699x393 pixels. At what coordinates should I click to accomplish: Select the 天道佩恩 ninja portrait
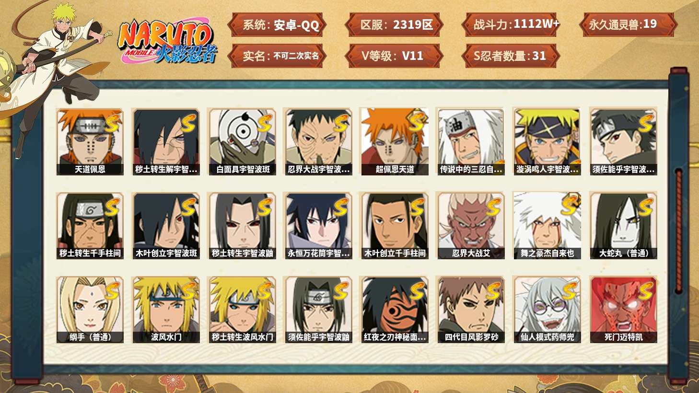90,141
